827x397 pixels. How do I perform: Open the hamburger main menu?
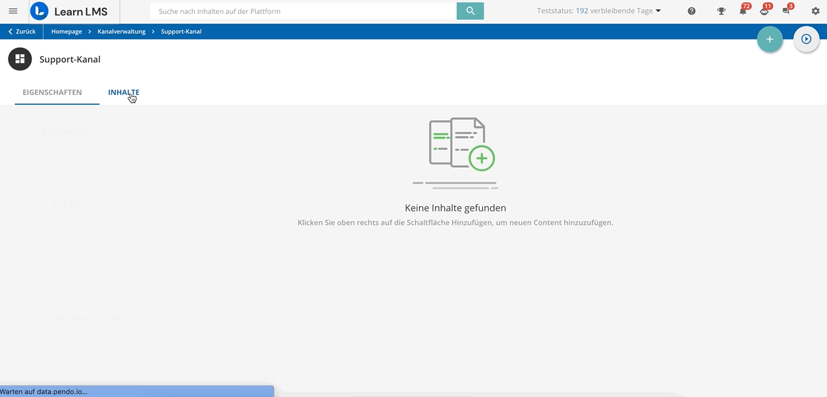coord(13,11)
